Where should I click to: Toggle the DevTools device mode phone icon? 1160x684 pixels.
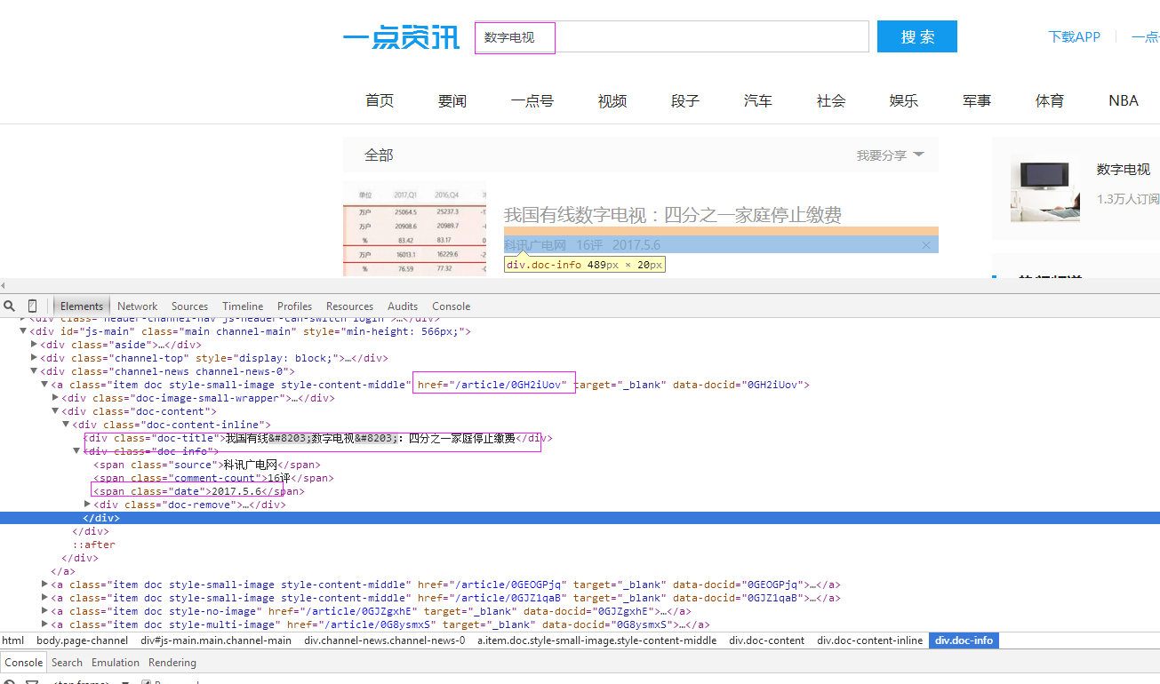[x=32, y=306]
